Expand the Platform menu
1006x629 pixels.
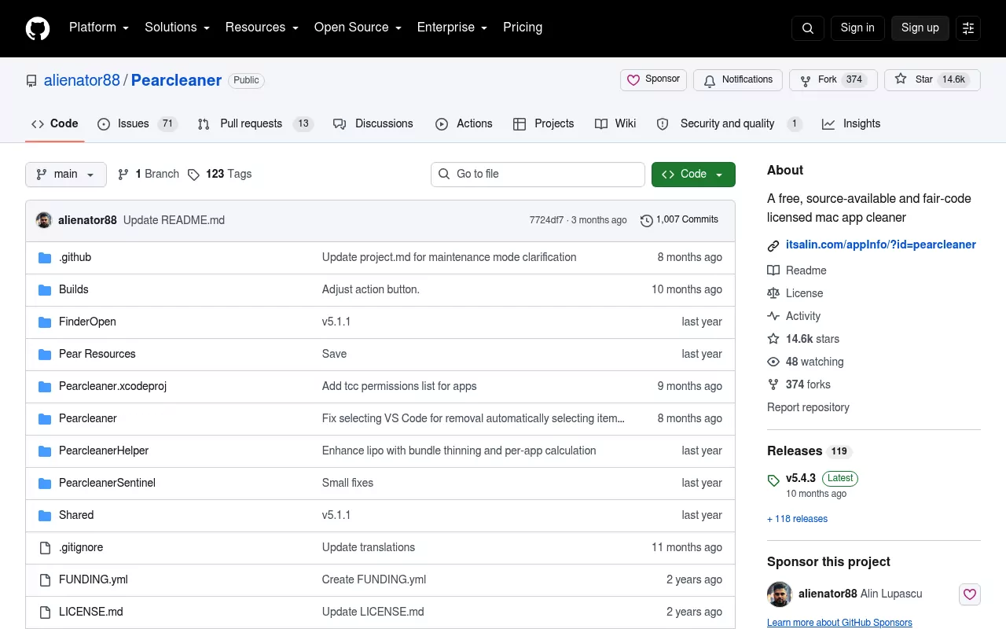click(x=98, y=28)
